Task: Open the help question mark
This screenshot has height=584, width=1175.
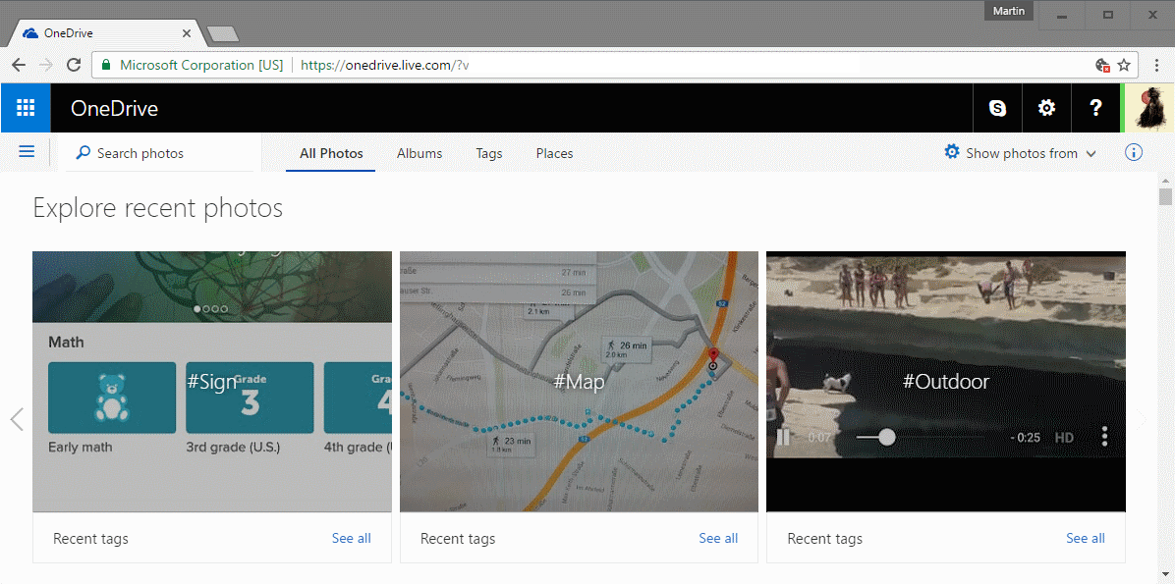Action: pos(1095,108)
